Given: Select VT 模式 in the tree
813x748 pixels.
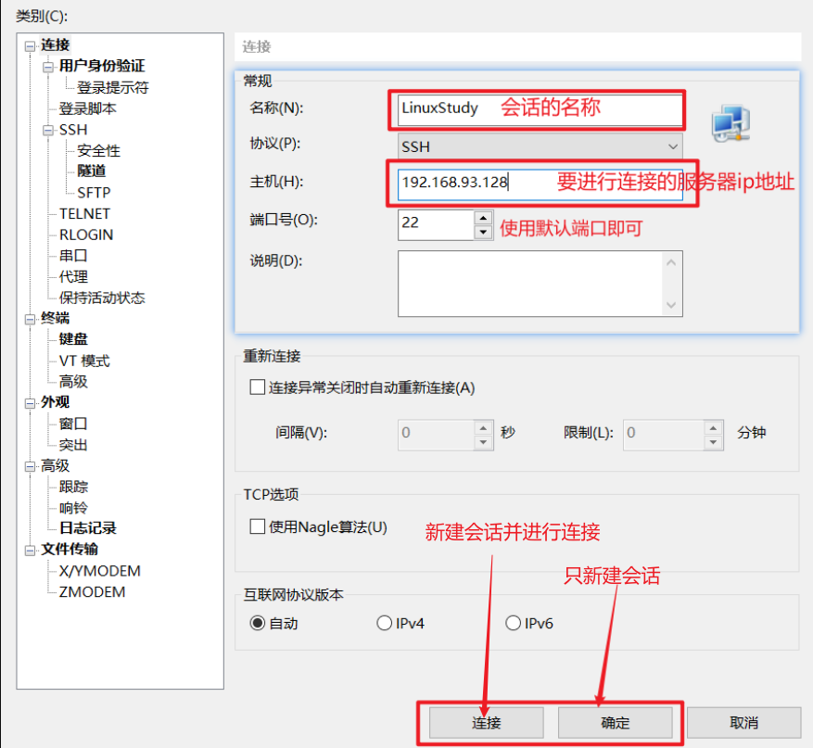Looking at the screenshot, I should point(84,361).
